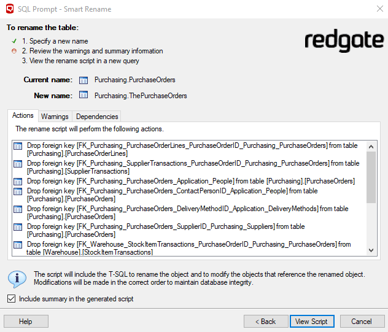This screenshot has height=332, width=388.
Task: Click the SQL Prompt logo in title bar
Action: pyautogui.click(x=10, y=9)
